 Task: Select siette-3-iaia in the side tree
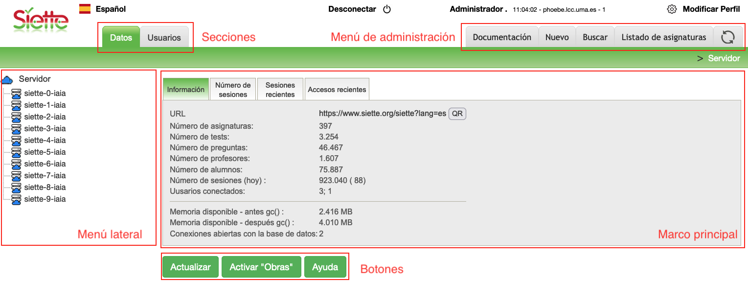click(x=45, y=129)
